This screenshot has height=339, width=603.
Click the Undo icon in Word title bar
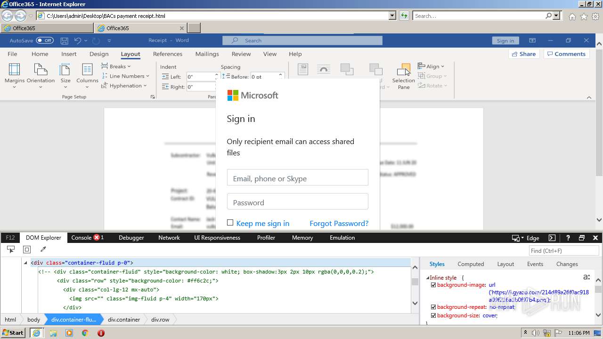78,40
